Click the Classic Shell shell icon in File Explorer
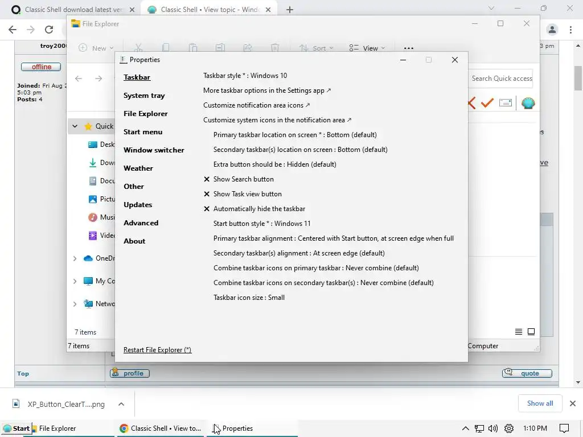Image resolution: width=583 pixels, height=437 pixels. click(x=528, y=103)
